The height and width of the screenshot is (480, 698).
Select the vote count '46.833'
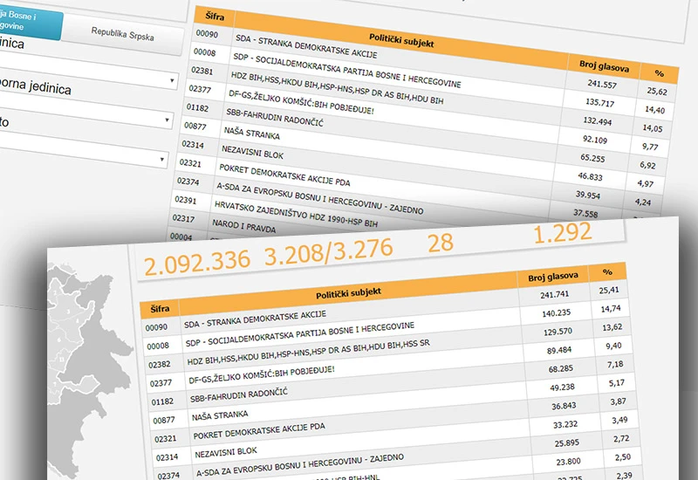(590, 176)
